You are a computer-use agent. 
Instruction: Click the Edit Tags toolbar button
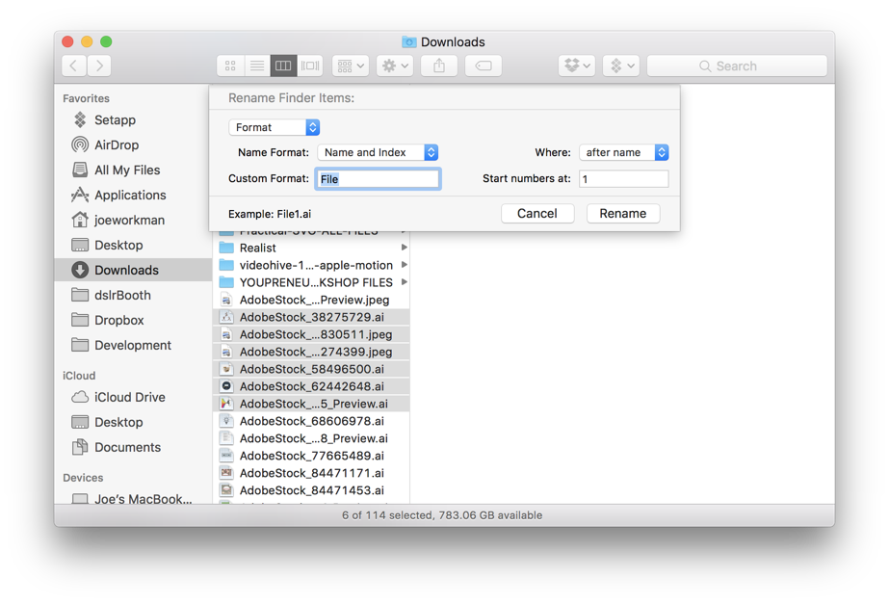pos(484,66)
